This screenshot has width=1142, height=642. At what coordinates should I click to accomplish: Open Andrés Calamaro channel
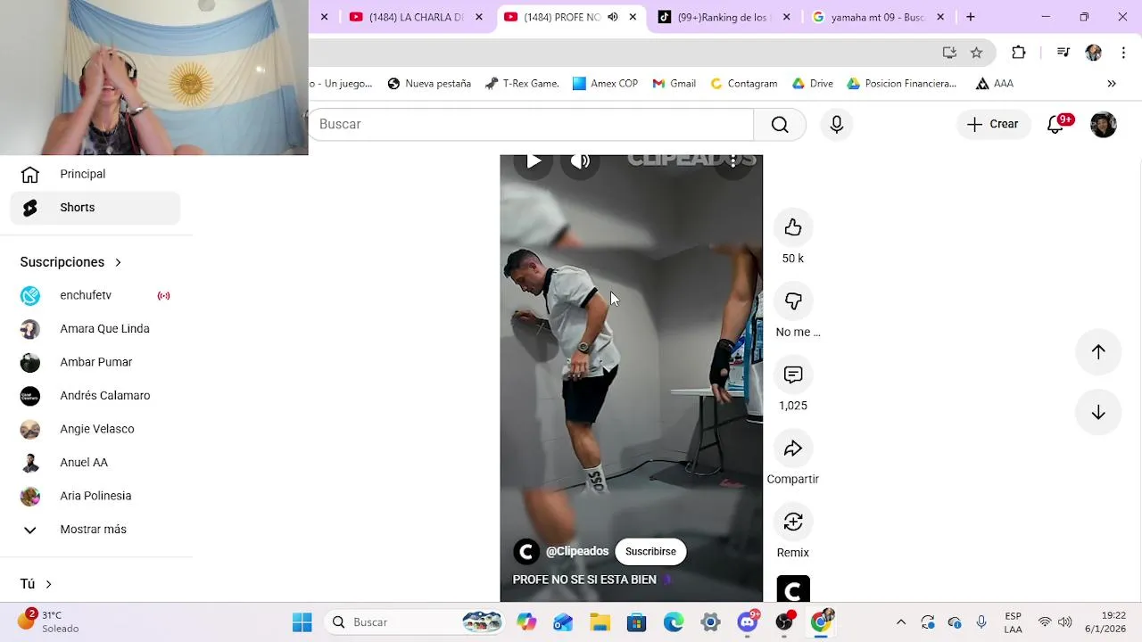point(95,396)
